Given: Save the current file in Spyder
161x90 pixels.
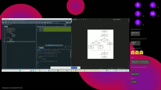Looking at the screenshot, I should coord(9,22).
